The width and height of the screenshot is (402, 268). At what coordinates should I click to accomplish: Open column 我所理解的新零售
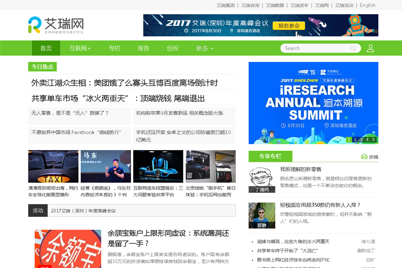301,169
